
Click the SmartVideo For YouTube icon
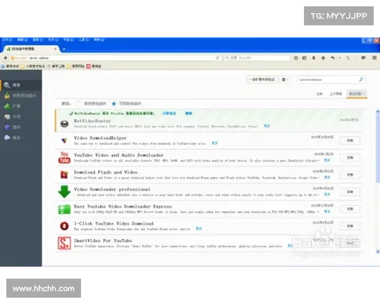tap(64, 243)
